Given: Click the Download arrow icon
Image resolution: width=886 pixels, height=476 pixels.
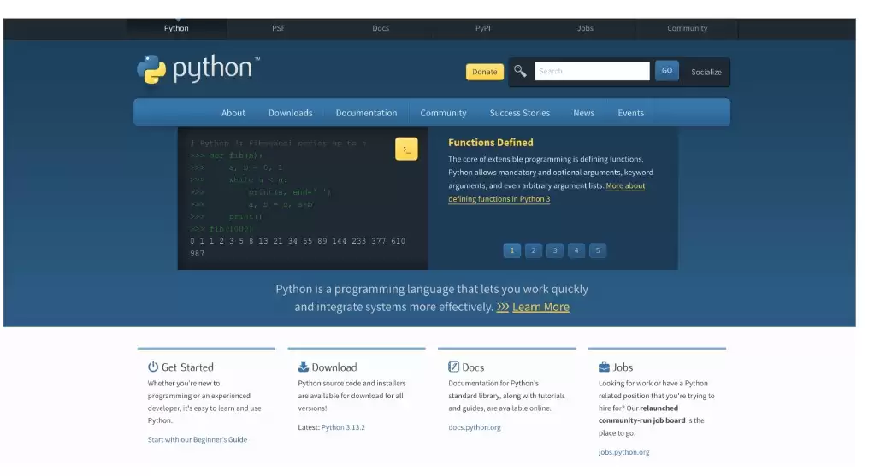Looking at the screenshot, I should pos(304,367).
